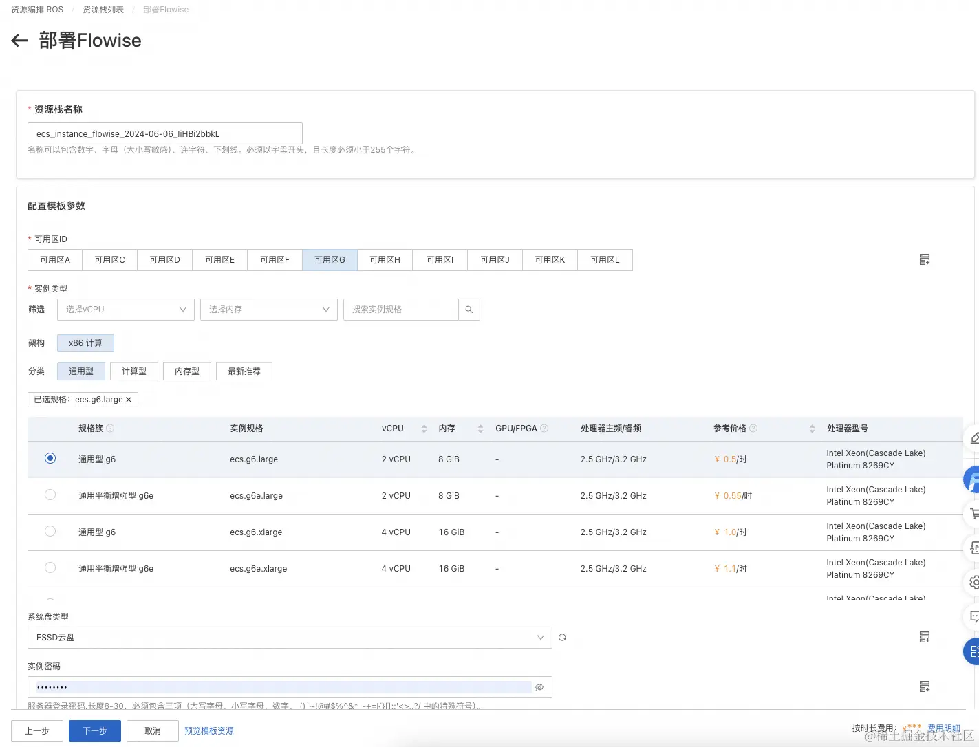Screen dimensions: 979x747
Task: Open the shopping cart floating icon
Action: [x=973, y=513]
